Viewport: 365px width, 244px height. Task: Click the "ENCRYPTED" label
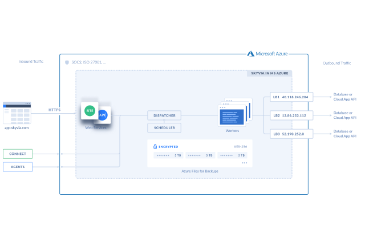168,147
